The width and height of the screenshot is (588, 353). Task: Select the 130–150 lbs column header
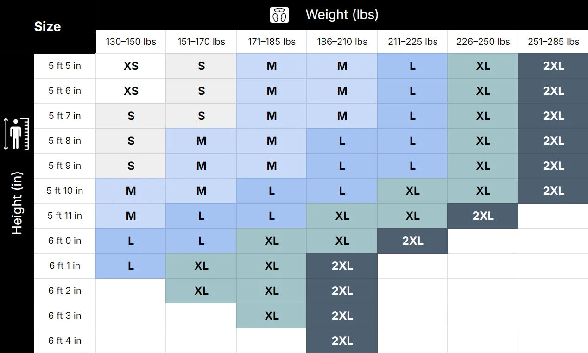click(131, 42)
